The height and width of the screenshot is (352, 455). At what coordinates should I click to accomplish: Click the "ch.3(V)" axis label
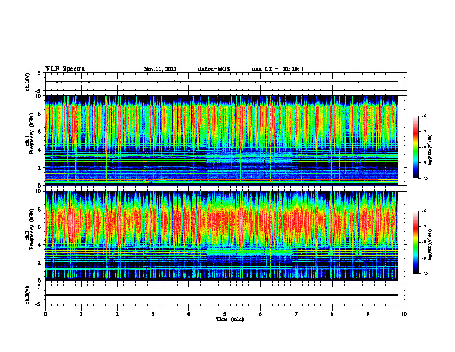(x=28, y=295)
